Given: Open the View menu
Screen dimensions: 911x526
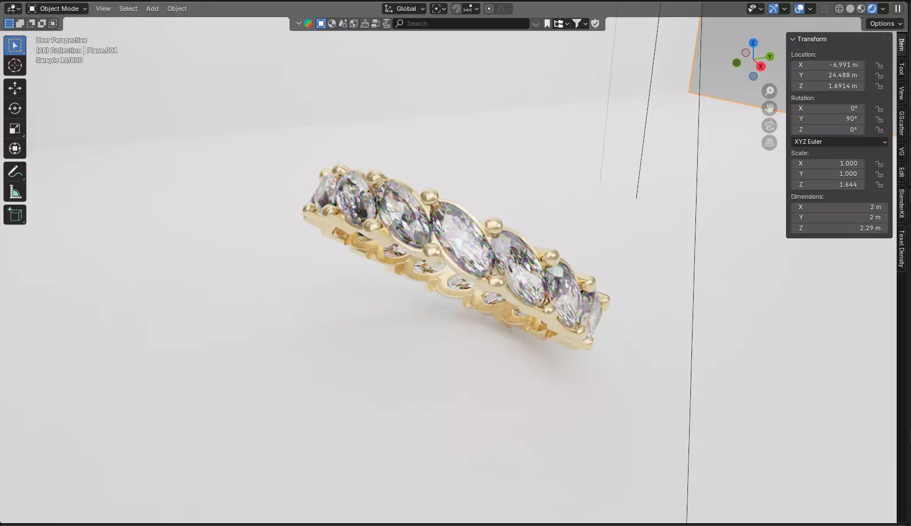Looking at the screenshot, I should point(103,9).
